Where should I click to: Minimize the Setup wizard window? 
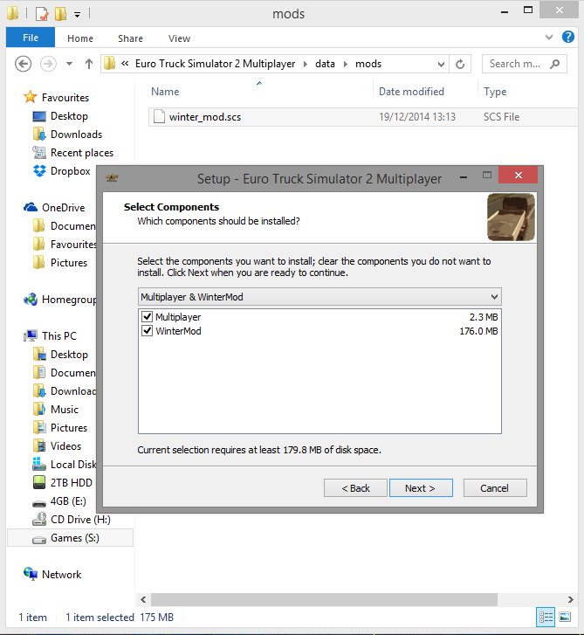click(464, 177)
